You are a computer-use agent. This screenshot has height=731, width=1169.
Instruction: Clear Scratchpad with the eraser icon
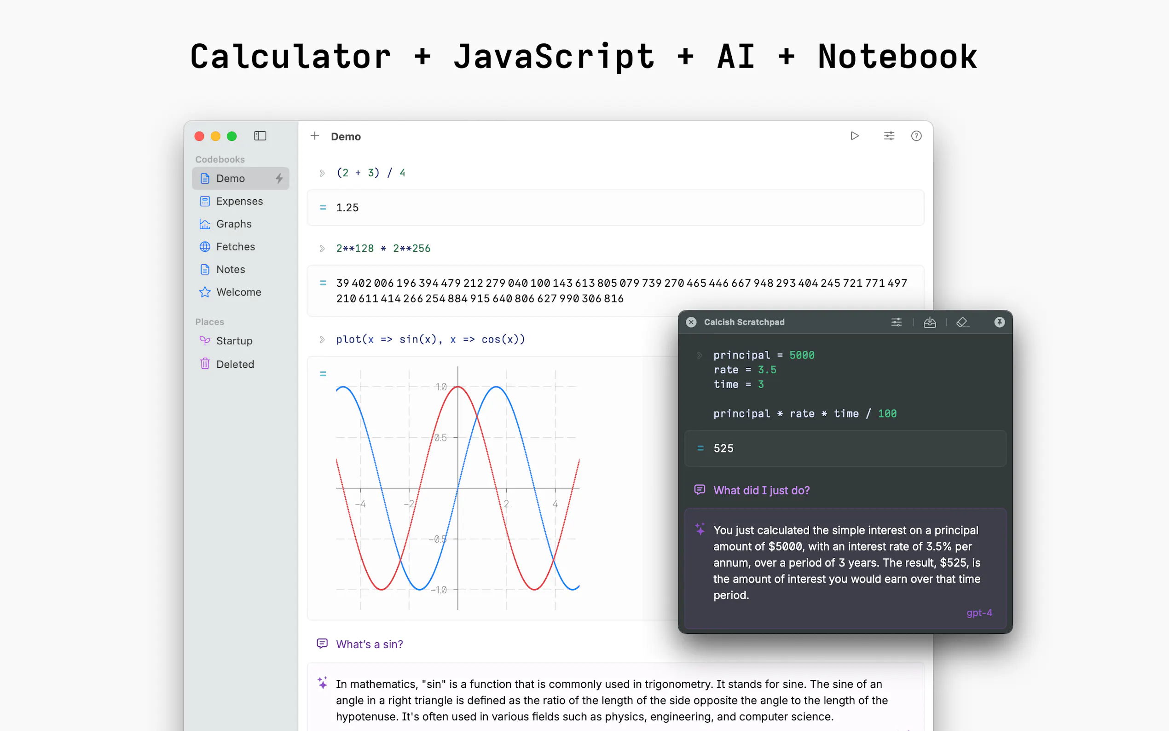(962, 322)
